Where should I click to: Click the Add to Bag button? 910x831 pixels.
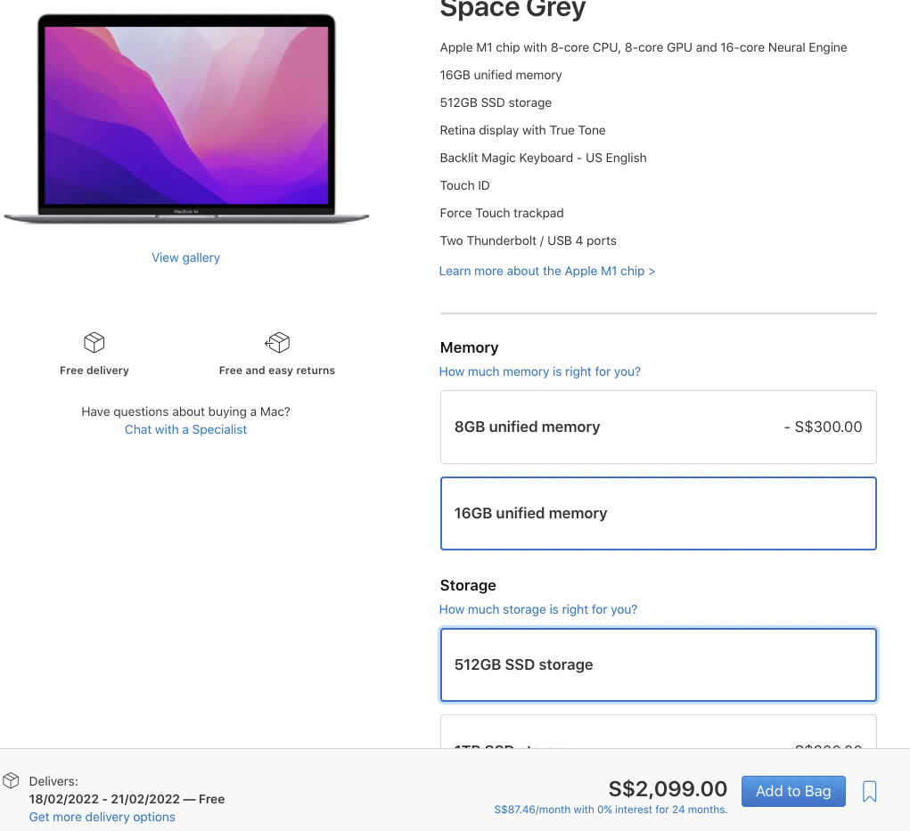coord(793,791)
